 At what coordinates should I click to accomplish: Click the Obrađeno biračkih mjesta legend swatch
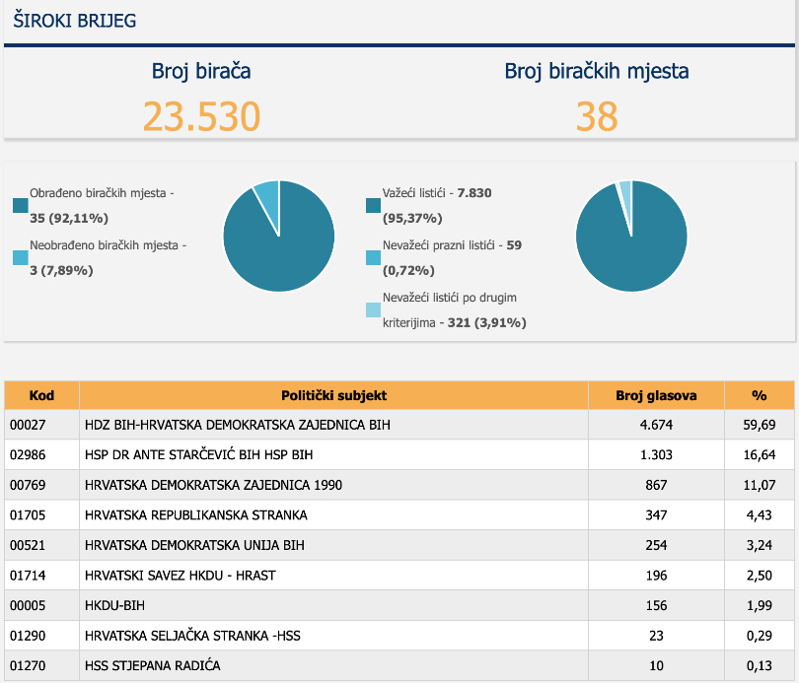coord(21,206)
